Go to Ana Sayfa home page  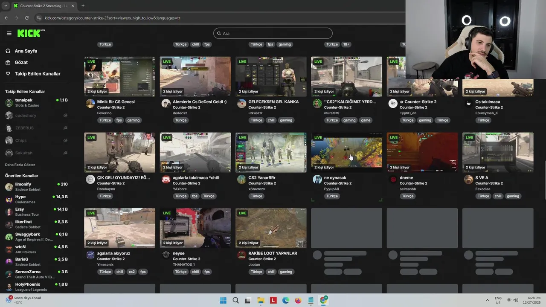[x=26, y=51]
